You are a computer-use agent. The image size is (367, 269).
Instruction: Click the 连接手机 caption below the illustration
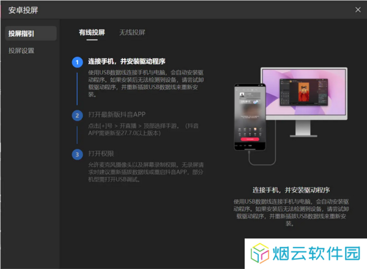(291, 190)
